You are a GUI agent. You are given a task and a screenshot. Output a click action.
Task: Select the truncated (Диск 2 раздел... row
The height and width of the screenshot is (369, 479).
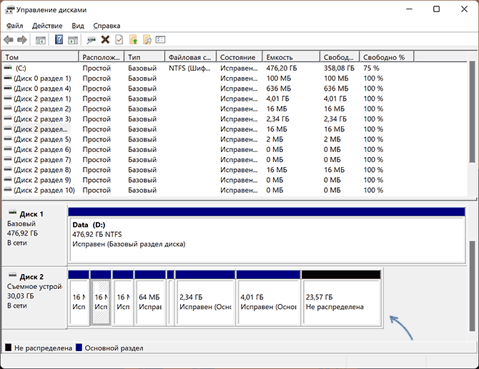[x=234, y=129]
